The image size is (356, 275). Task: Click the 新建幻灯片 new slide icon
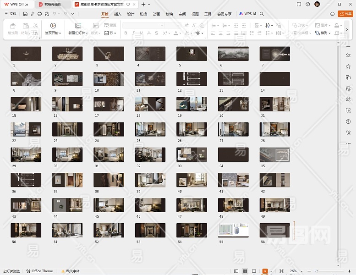point(77,26)
